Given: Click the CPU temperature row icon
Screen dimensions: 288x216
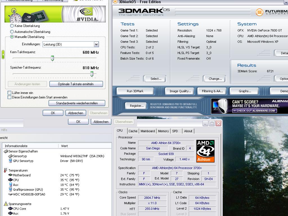Looking at the screenshot, I should click(x=10, y=180).
